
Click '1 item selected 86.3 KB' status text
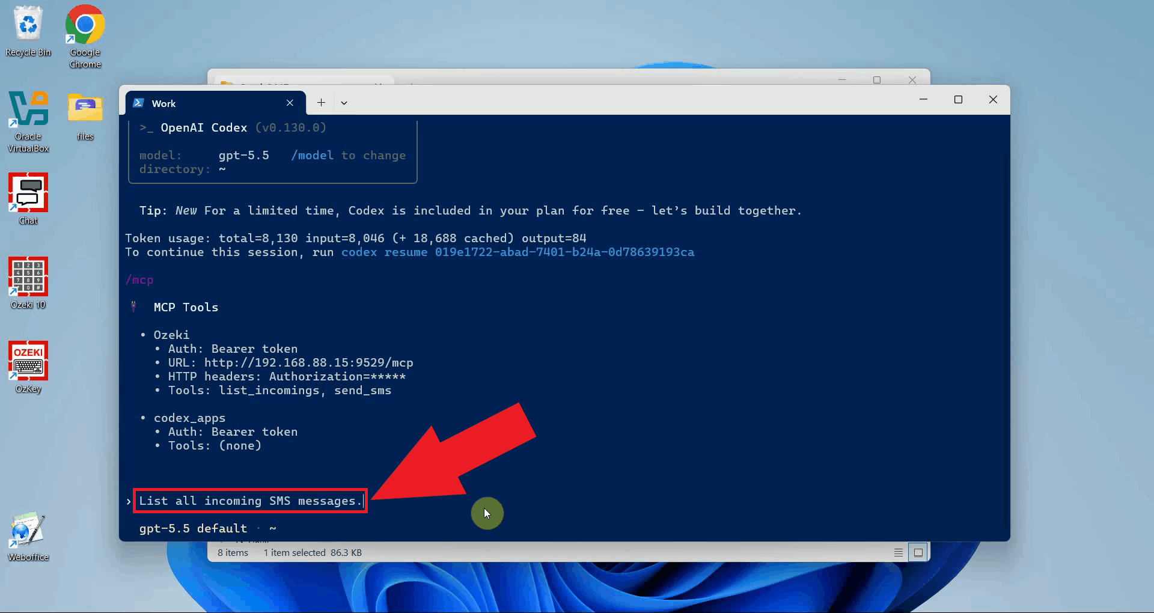(313, 552)
